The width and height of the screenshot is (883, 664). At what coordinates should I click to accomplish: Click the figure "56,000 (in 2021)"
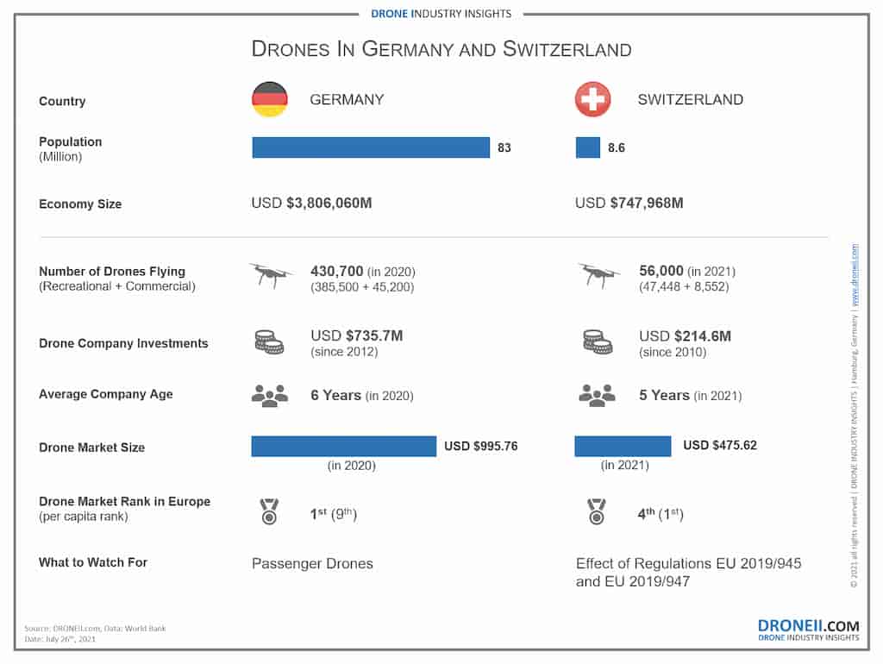[x=687, y=272]
